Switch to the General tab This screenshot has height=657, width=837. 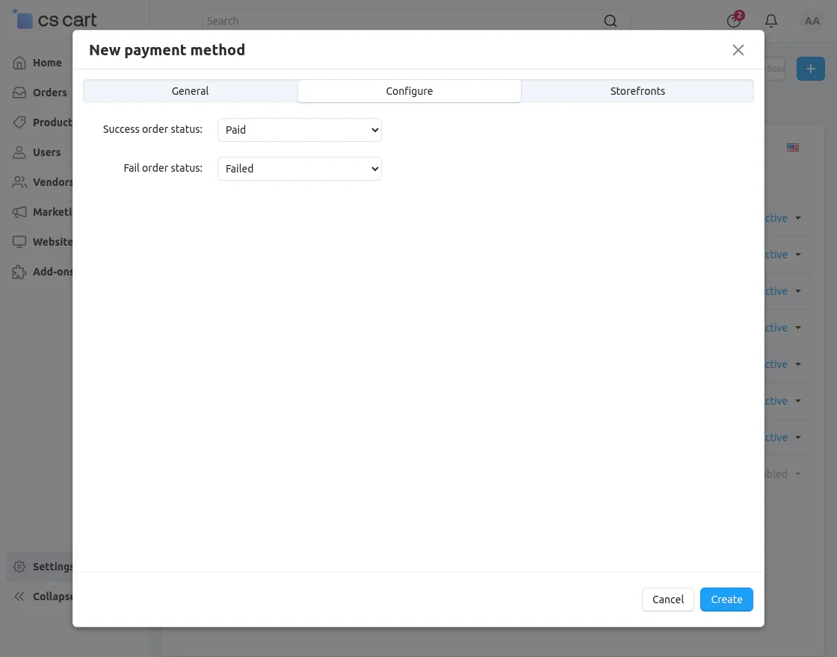[x=190, y=91]
